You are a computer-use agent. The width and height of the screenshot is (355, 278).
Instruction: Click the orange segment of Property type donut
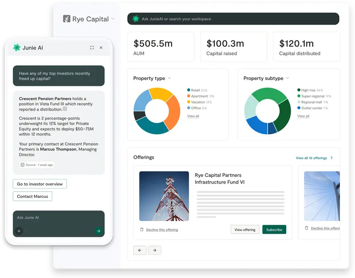174,112
